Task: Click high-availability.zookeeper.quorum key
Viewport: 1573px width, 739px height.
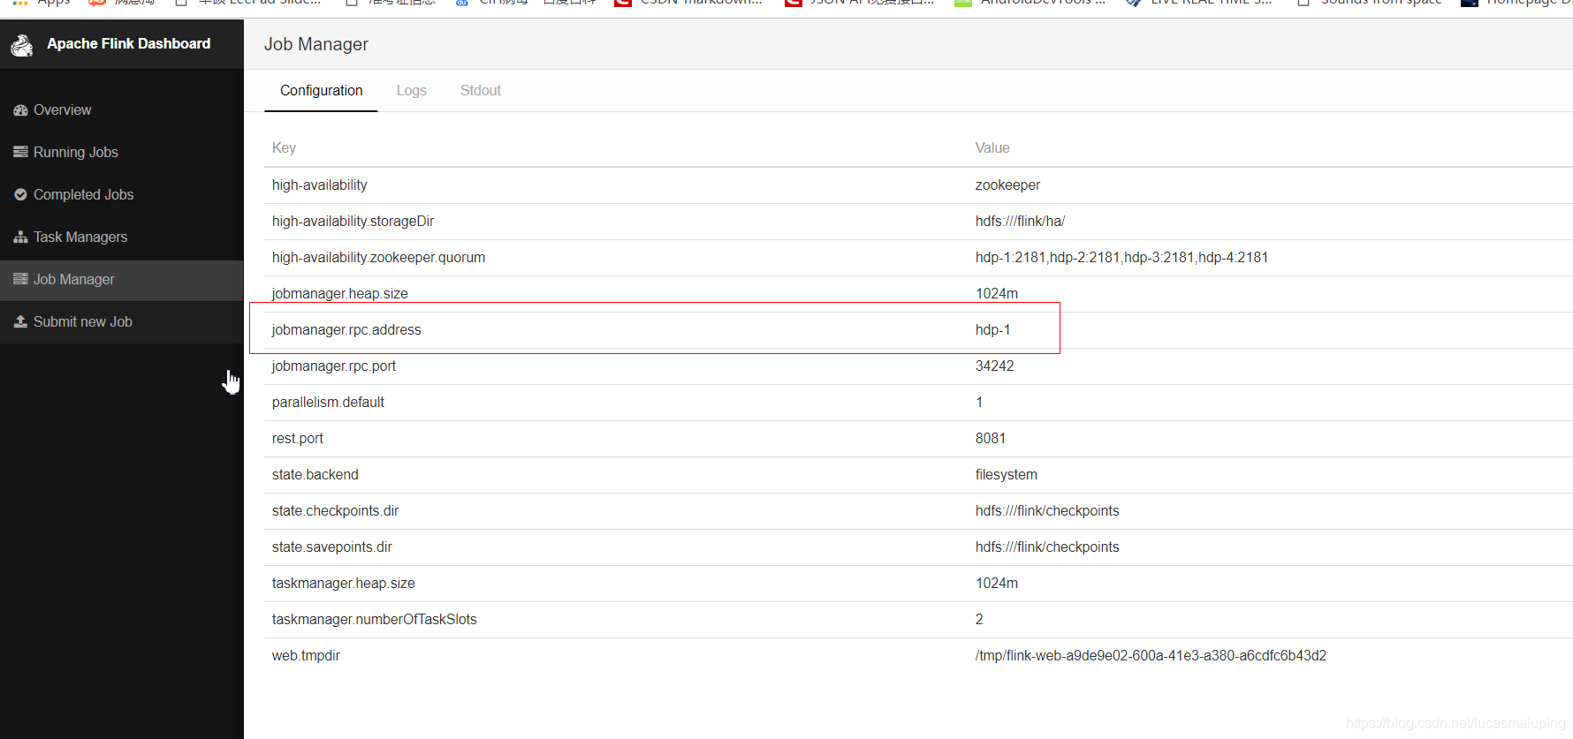Action: [378, 257]
